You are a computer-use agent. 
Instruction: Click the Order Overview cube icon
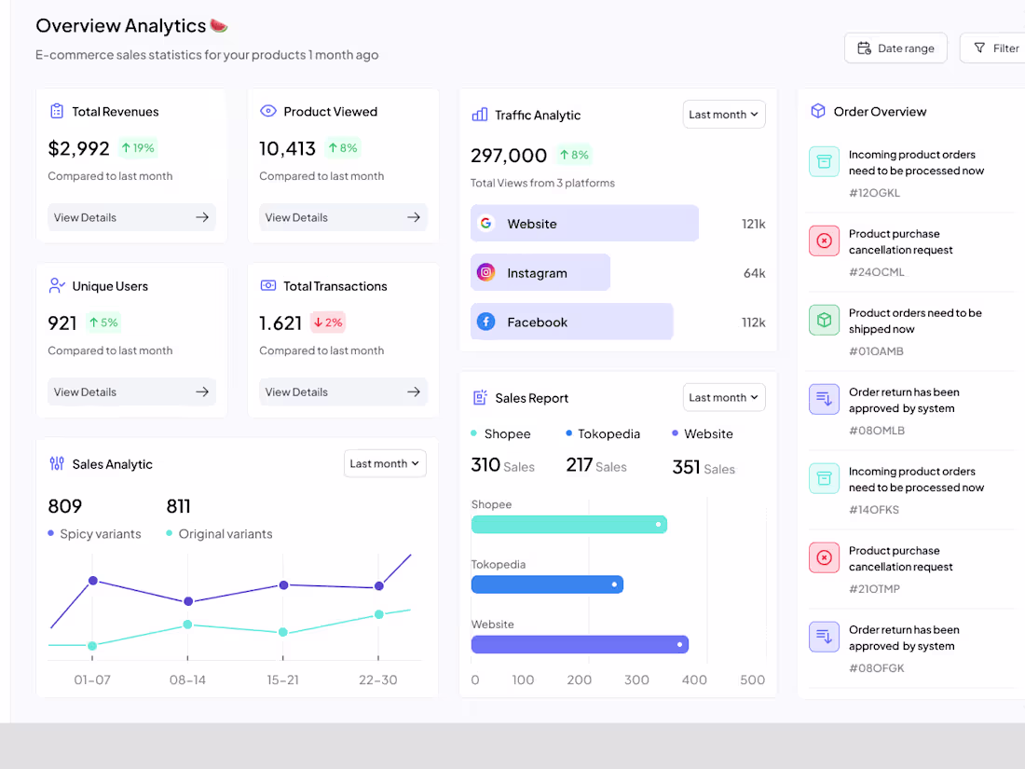[x=818, y=111]
